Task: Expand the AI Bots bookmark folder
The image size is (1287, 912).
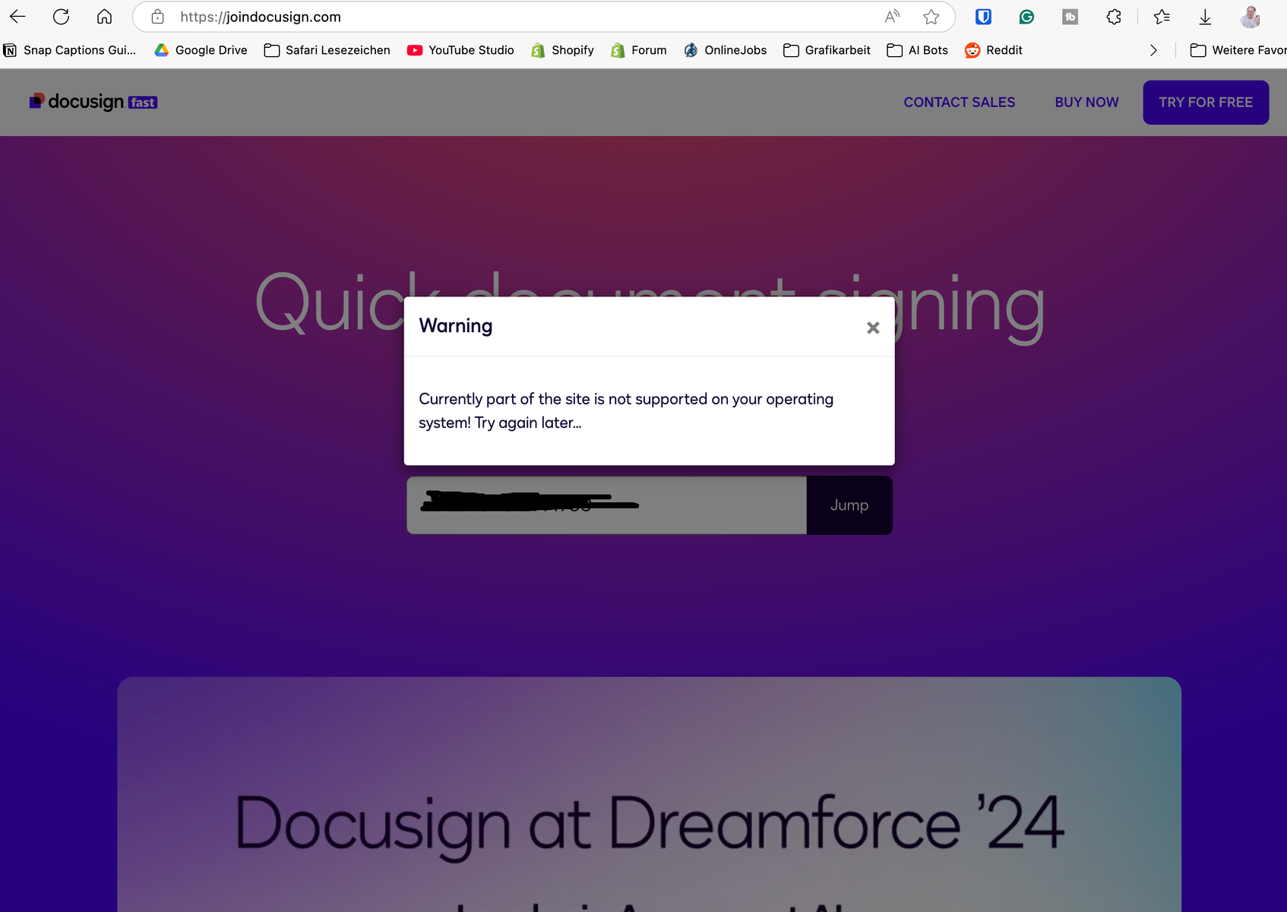Action: pos(918,50)
